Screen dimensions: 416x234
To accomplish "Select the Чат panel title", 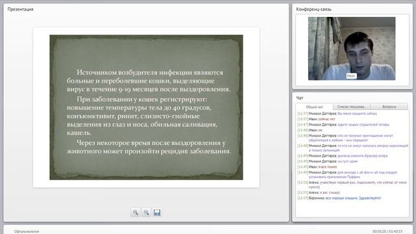I will [x=300, y=98].
